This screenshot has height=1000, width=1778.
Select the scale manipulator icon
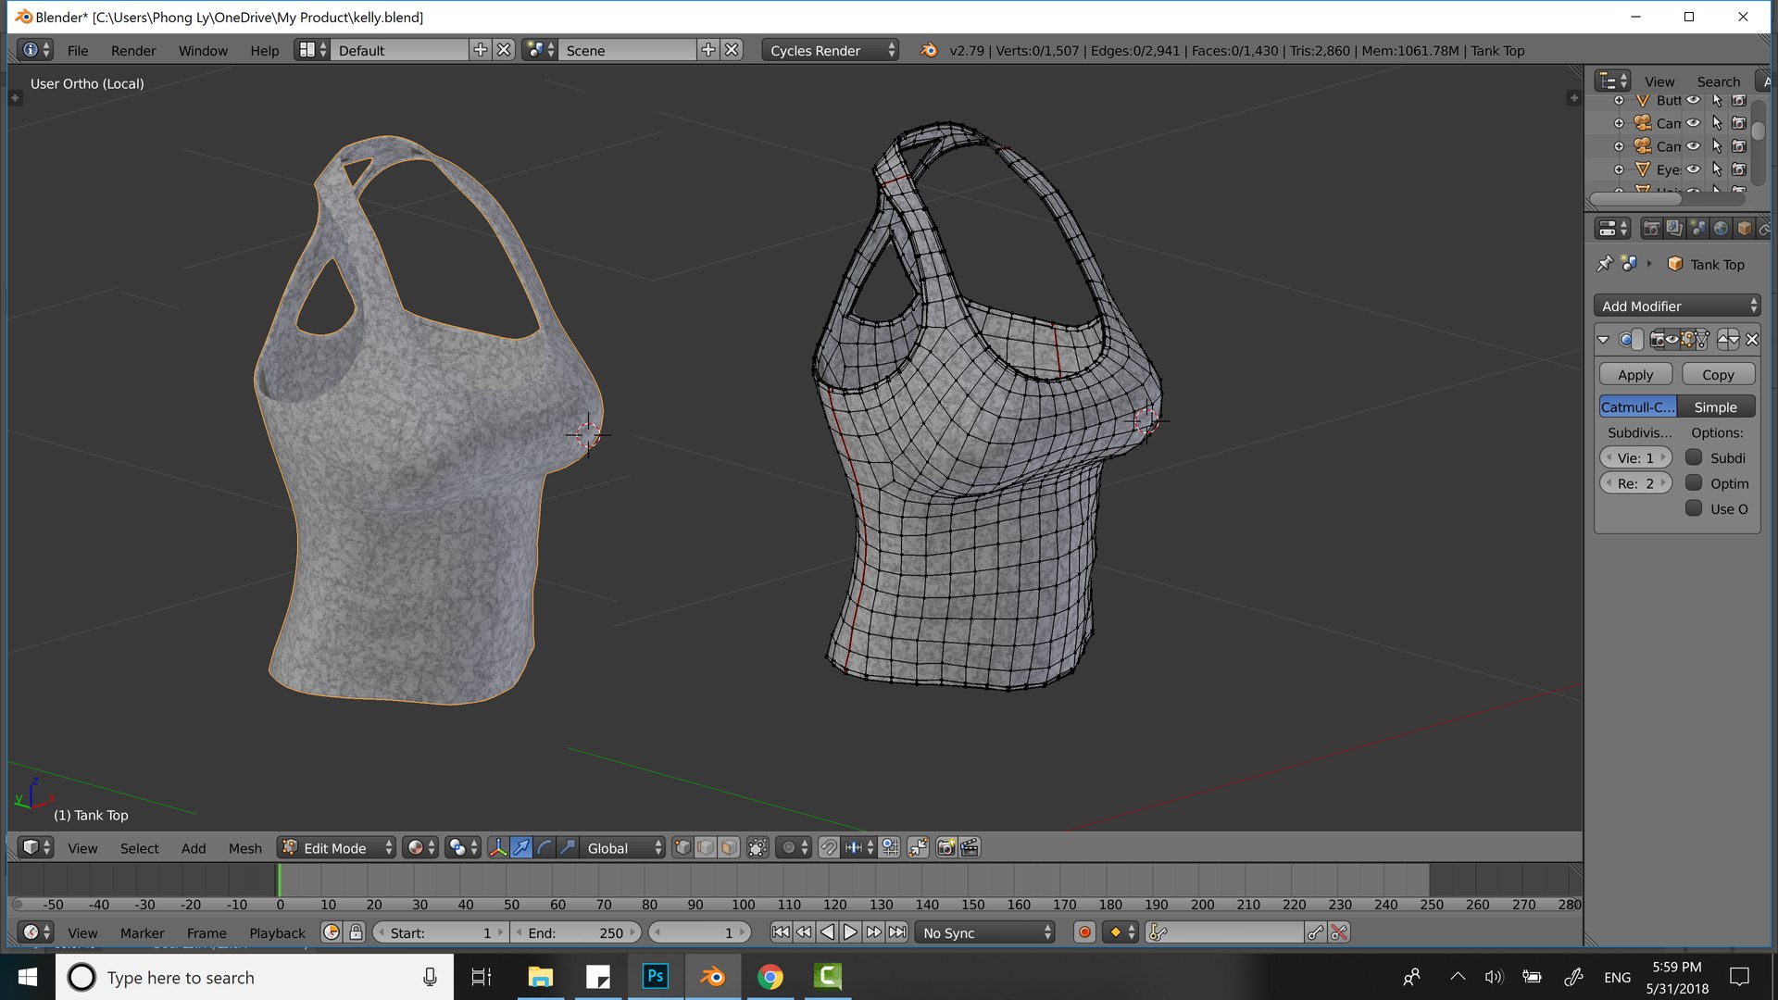(568, 848)
